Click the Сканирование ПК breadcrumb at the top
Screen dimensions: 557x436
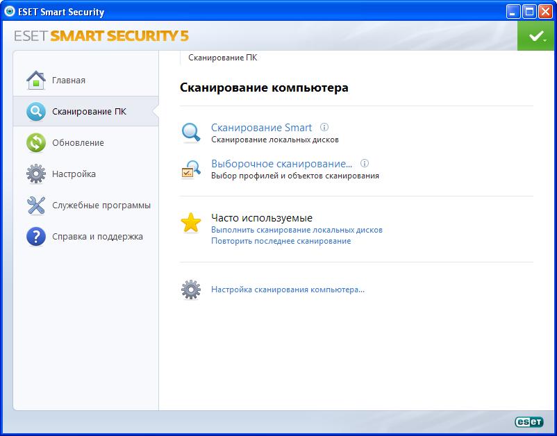[223, 58]
